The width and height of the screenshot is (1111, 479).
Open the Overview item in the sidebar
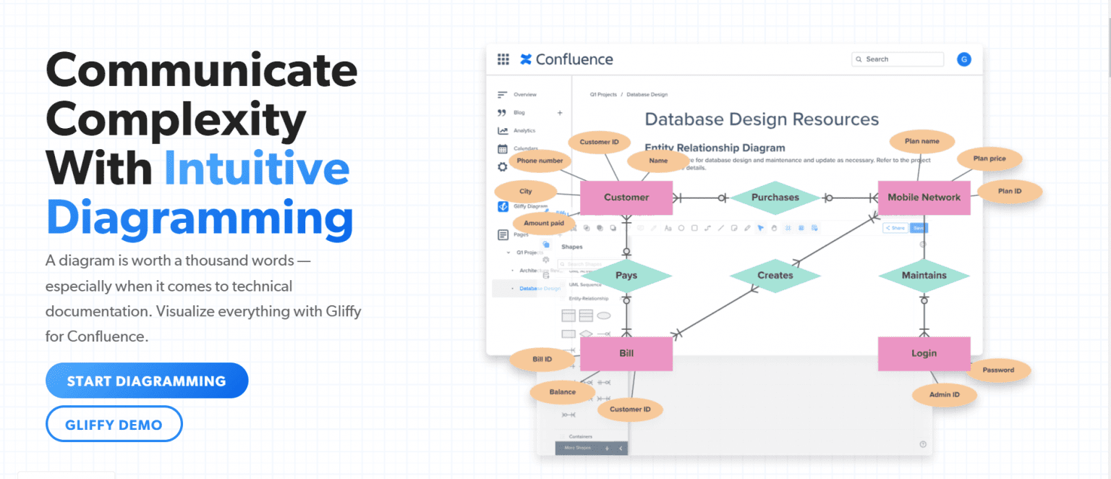522,94
